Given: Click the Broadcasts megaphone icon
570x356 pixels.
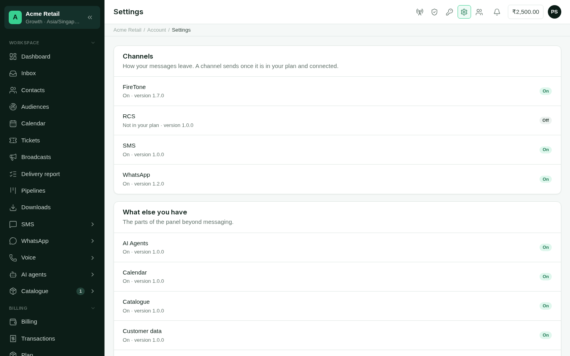Looking at the screenshot, I should tap(13, 157).
